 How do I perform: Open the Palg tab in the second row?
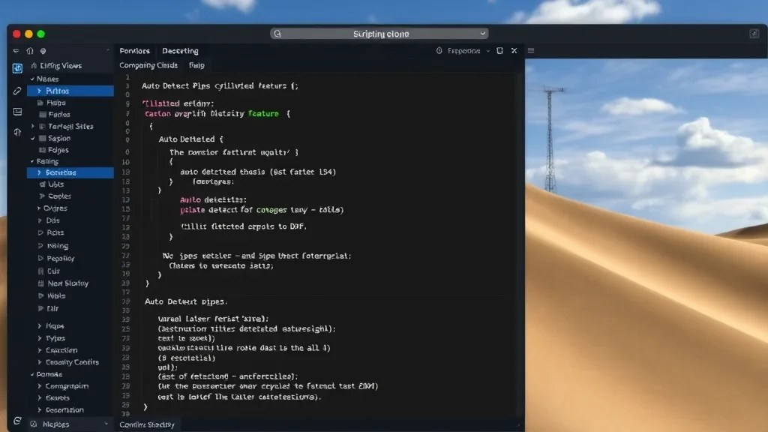[x=197, y=65]
